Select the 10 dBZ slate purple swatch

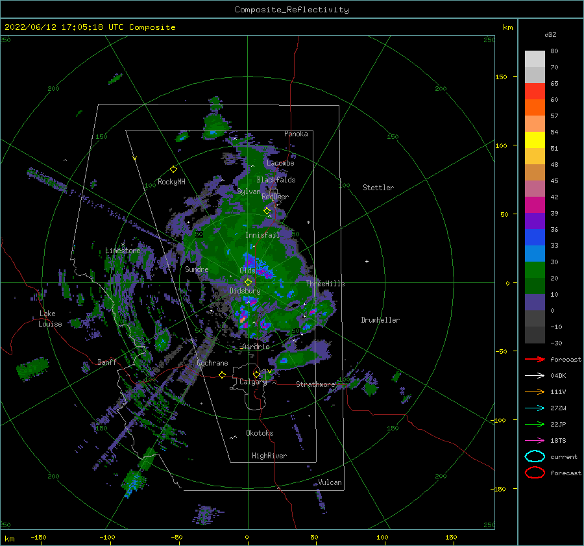(x=535, y=302)
